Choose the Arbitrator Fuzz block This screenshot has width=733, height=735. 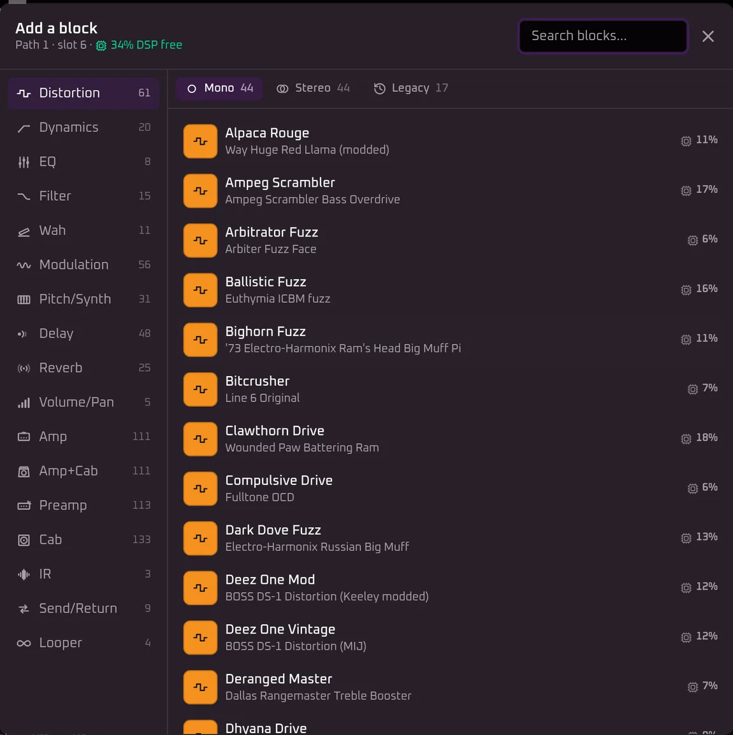(x=451, y=240)
